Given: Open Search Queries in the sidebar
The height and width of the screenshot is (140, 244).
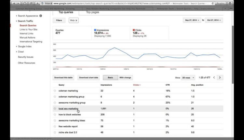Looking at the screenshot, I should (x=28, y=25).
